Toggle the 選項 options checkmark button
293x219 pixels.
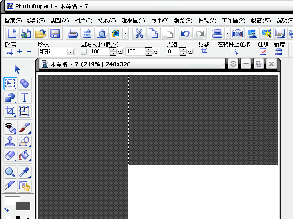[263, 52]
